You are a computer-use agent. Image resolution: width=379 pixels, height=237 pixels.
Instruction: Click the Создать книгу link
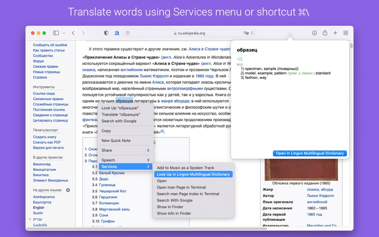pos(45,137)
